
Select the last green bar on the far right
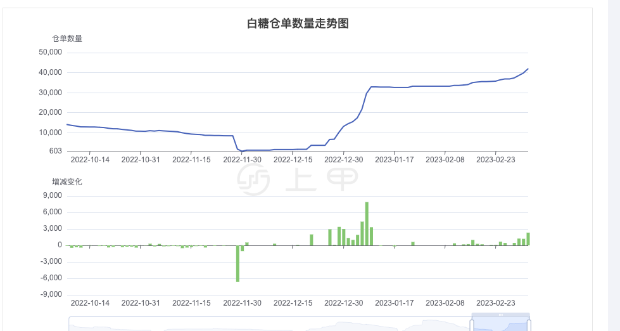coord(528,239)
